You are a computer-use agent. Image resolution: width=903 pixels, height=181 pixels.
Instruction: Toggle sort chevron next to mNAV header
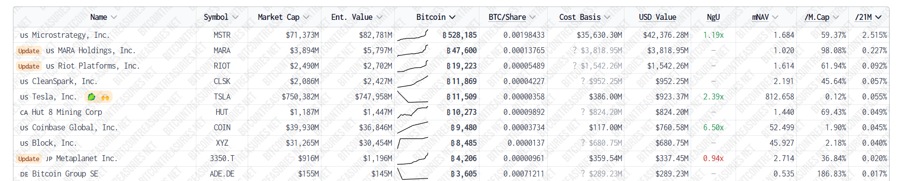coord(775,17)
